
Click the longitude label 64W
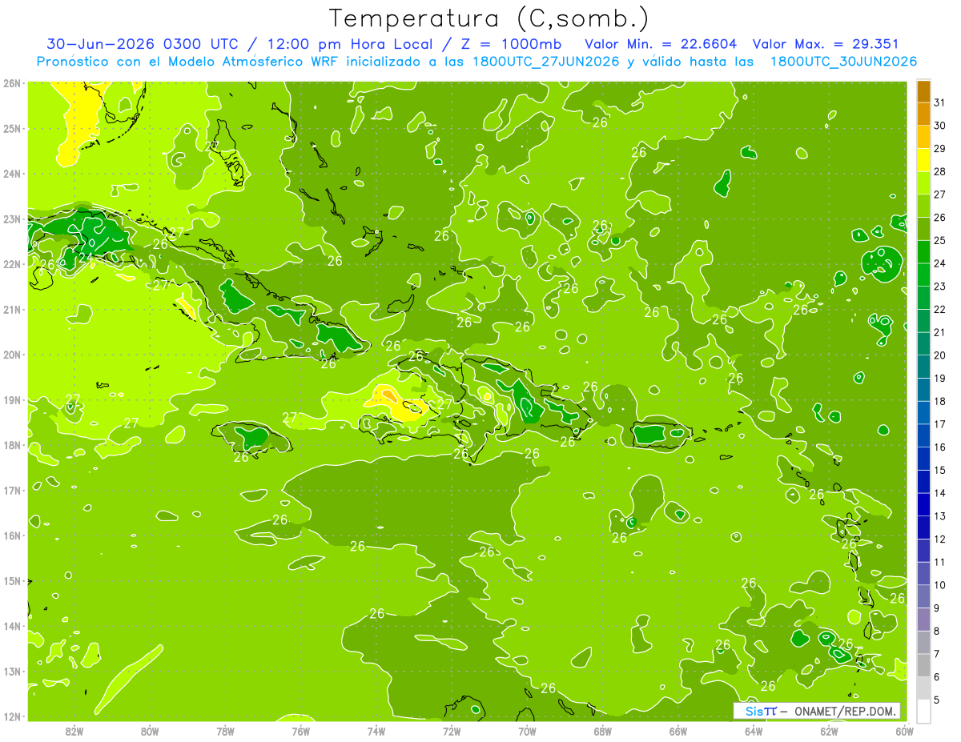click(754, 730)
